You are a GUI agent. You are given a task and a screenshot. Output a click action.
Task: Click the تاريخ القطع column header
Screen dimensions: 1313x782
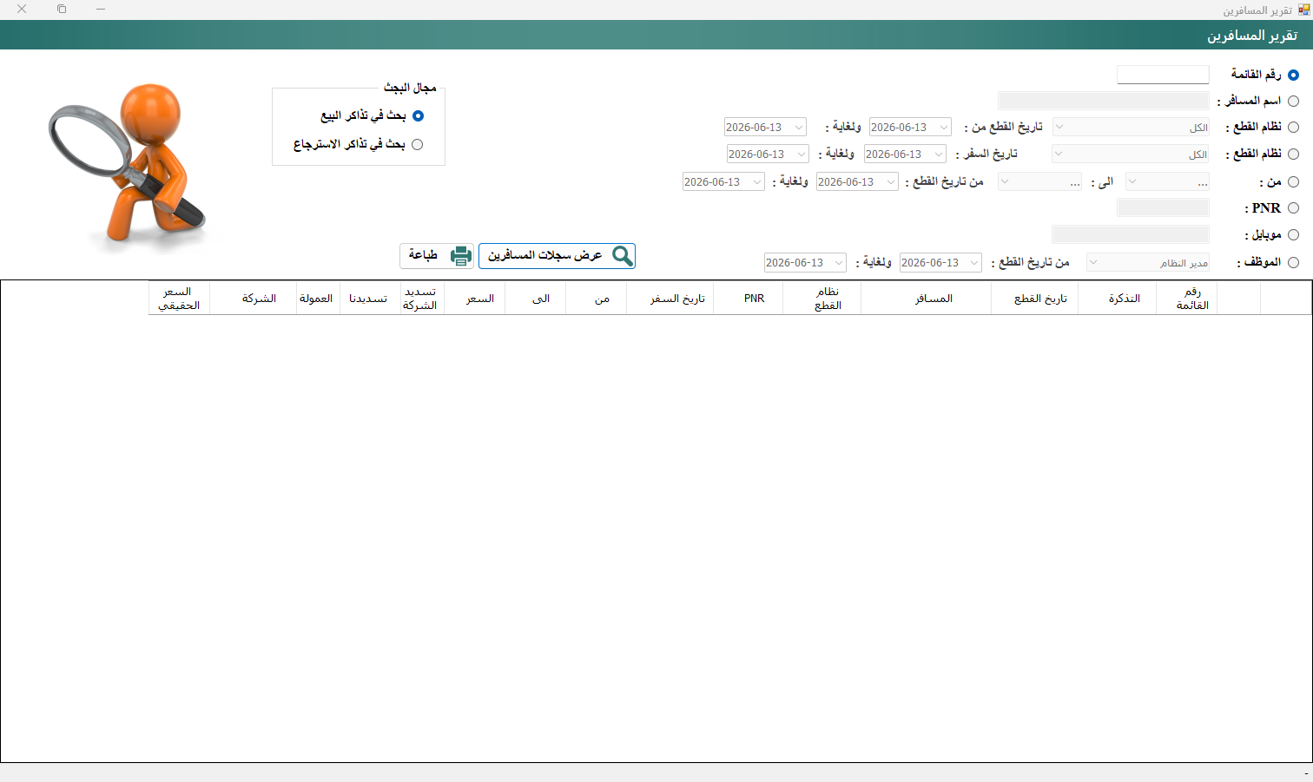tap(1034, 298)
